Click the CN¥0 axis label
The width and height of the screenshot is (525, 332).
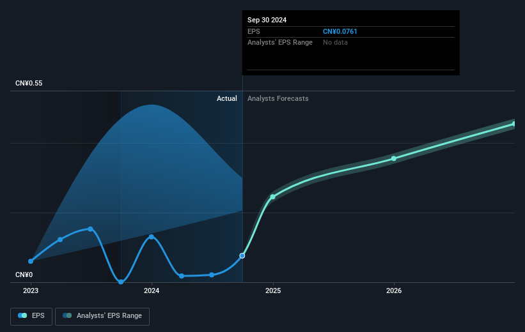pos(24,275)
